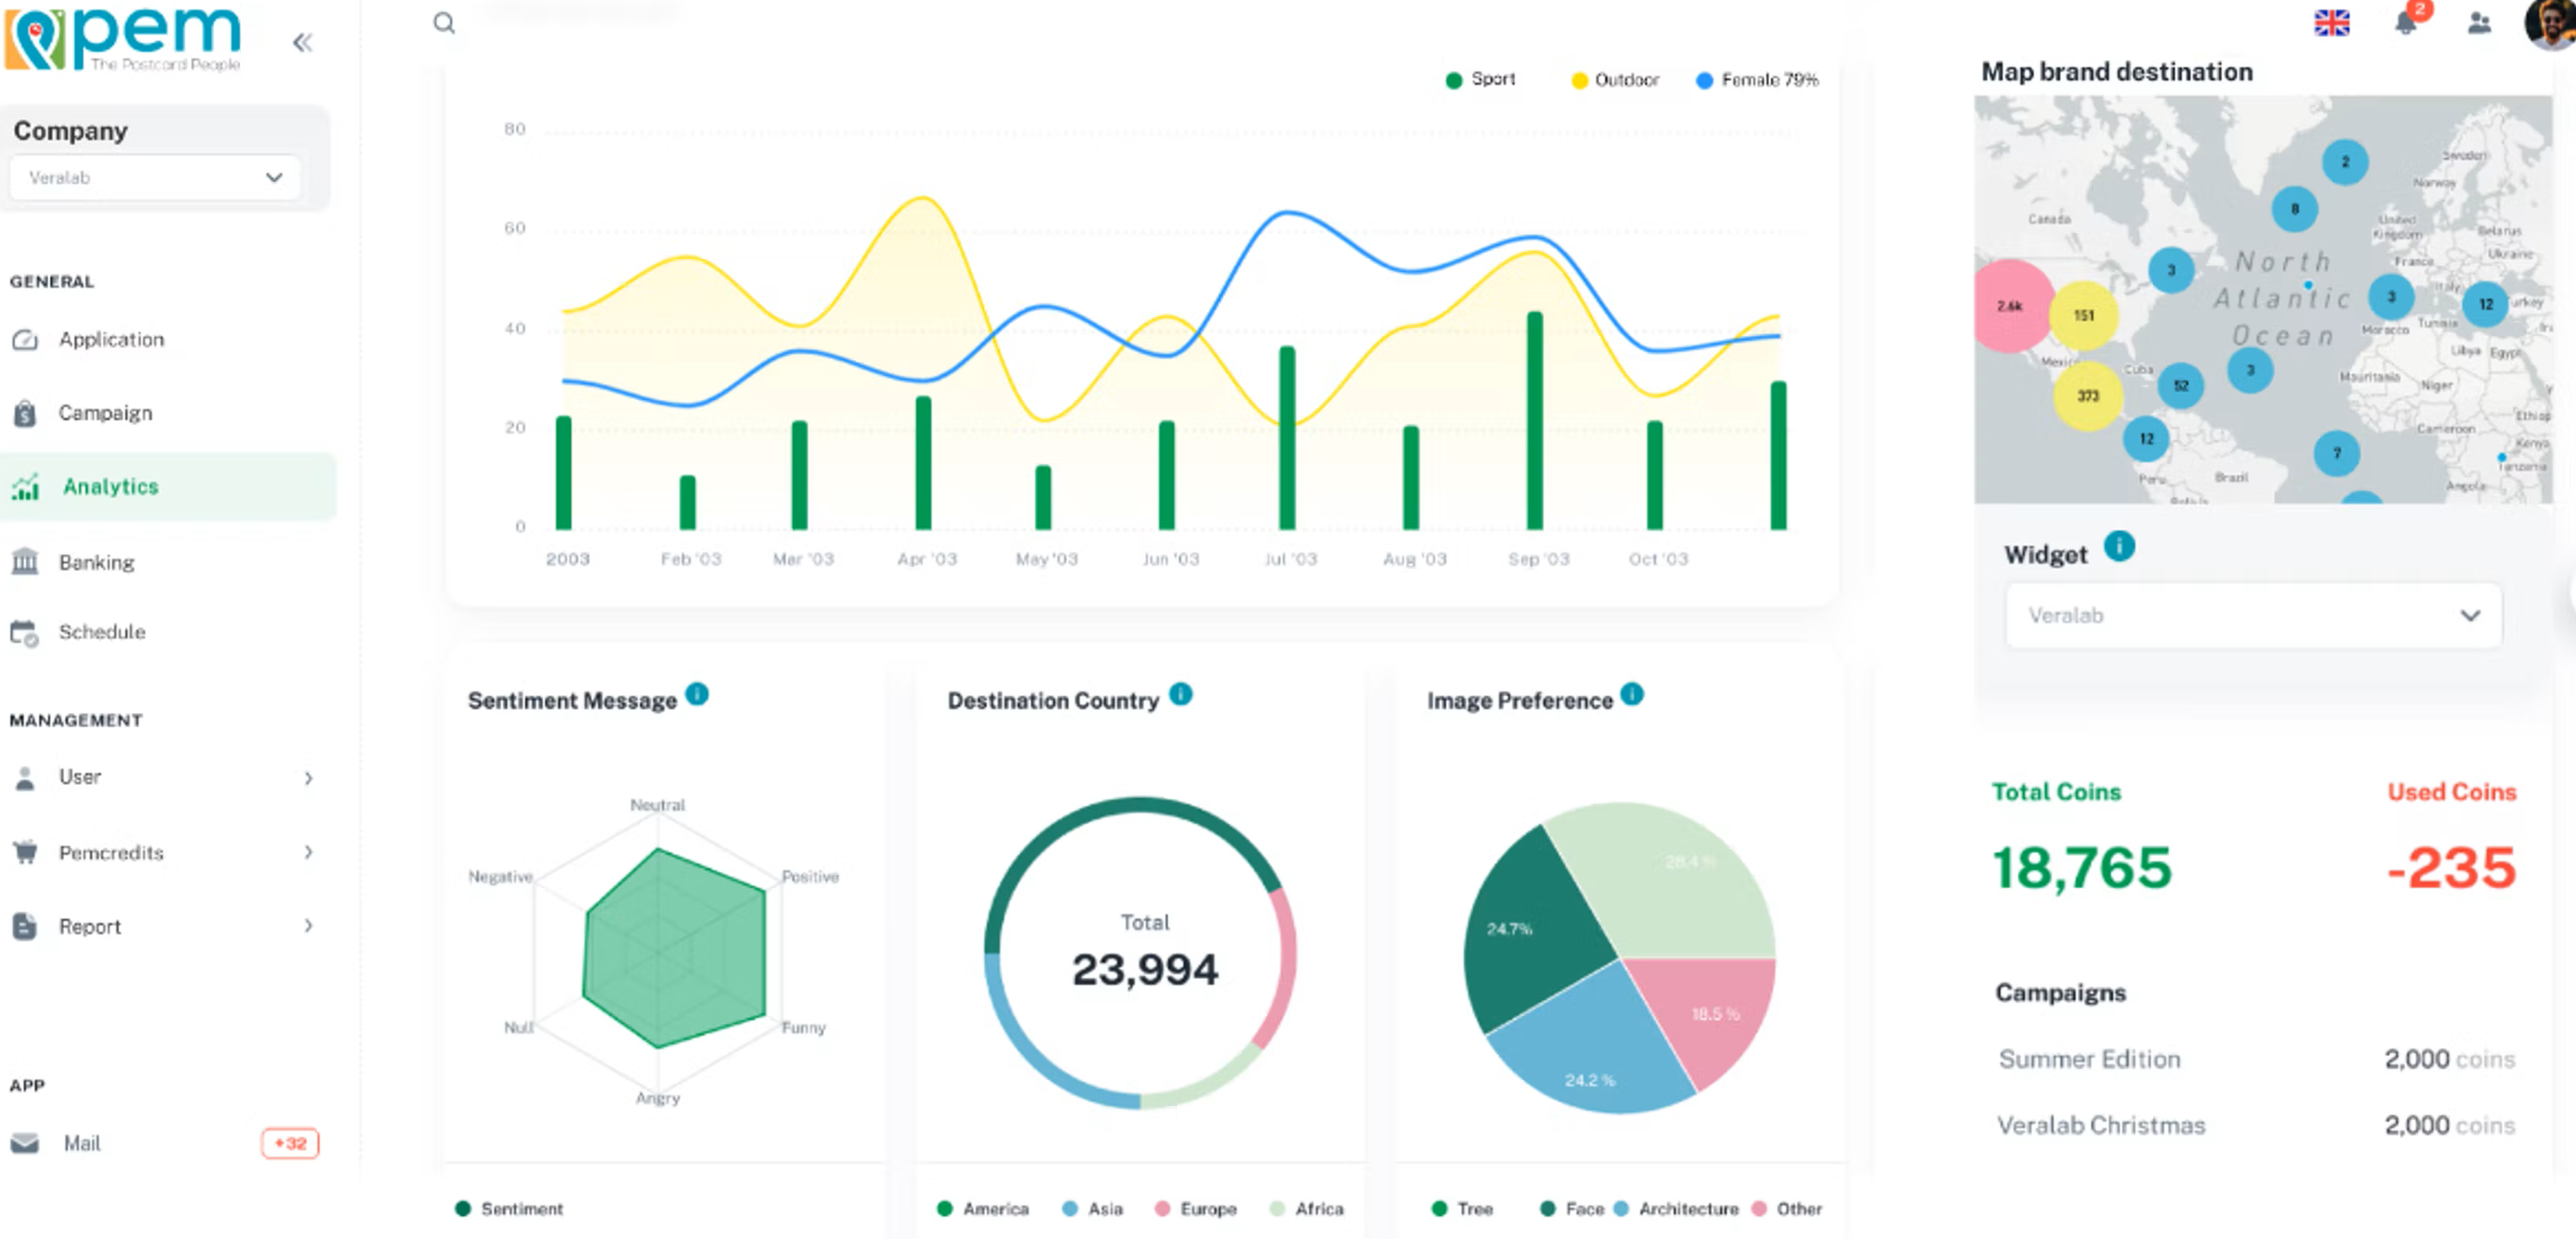Image resolution: width=2576 pixels, height=1239 pixels.
Task: Open Mail with +32 badge
Action: coord(82,1143)
